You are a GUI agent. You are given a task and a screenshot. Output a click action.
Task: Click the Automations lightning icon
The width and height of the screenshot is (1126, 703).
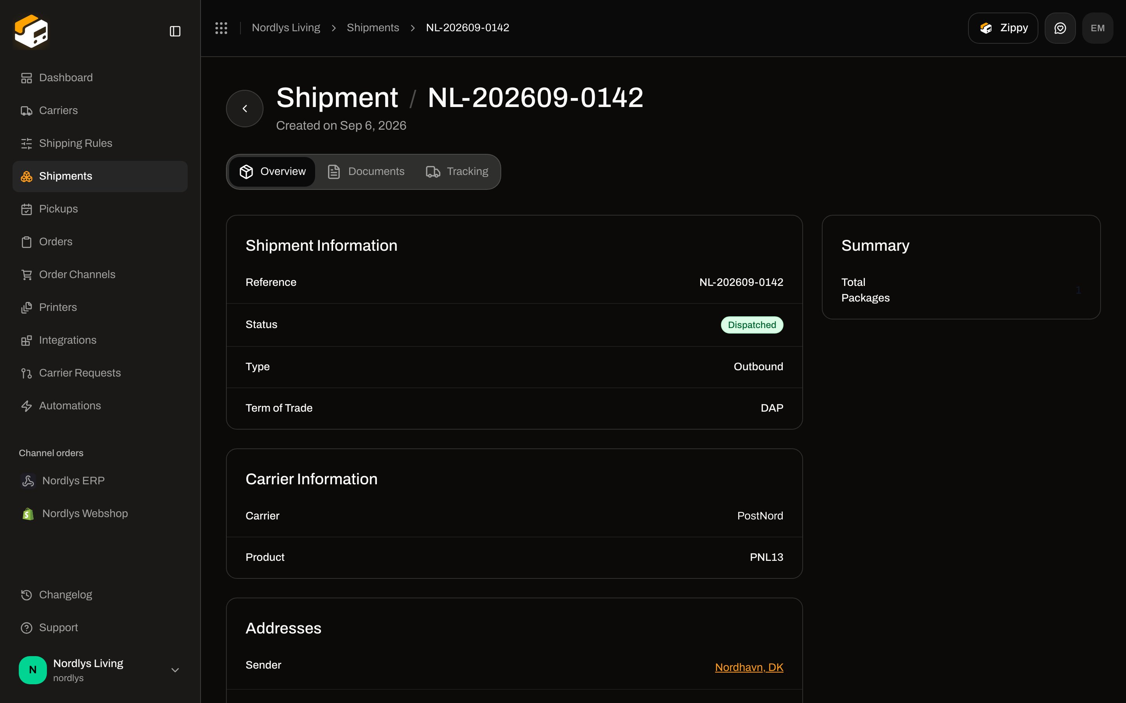coord(27,406)
